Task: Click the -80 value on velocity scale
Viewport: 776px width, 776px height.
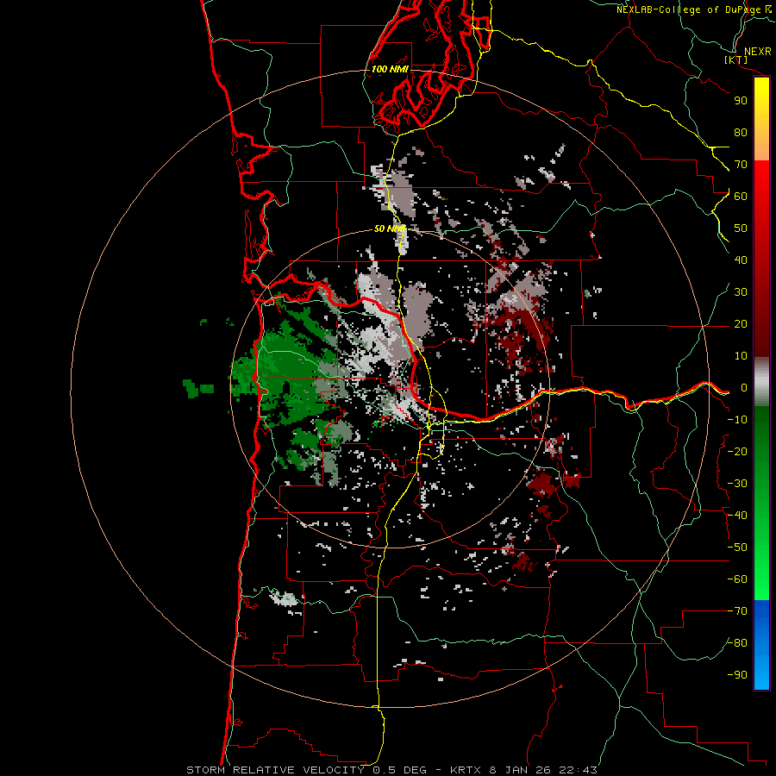Action: 737,643
